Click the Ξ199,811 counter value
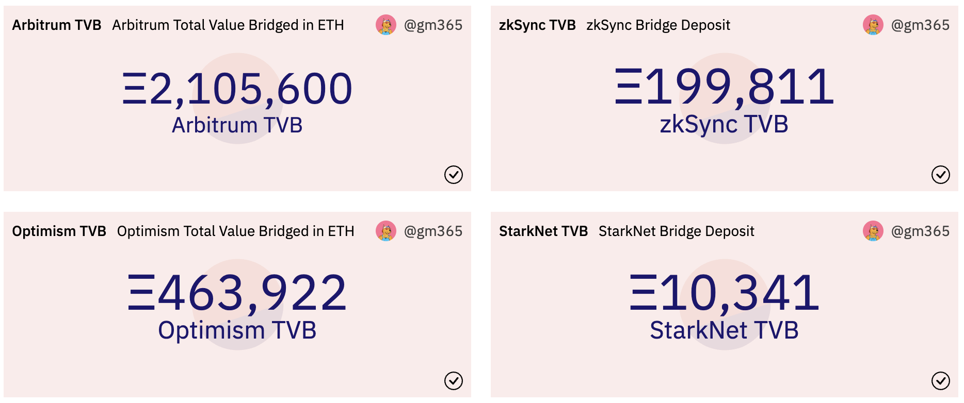The height and width of the screenshot is (403, 964). 724,87
